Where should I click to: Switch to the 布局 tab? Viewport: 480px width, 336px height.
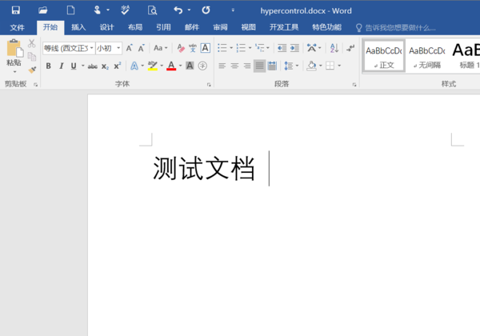[135, 27]
